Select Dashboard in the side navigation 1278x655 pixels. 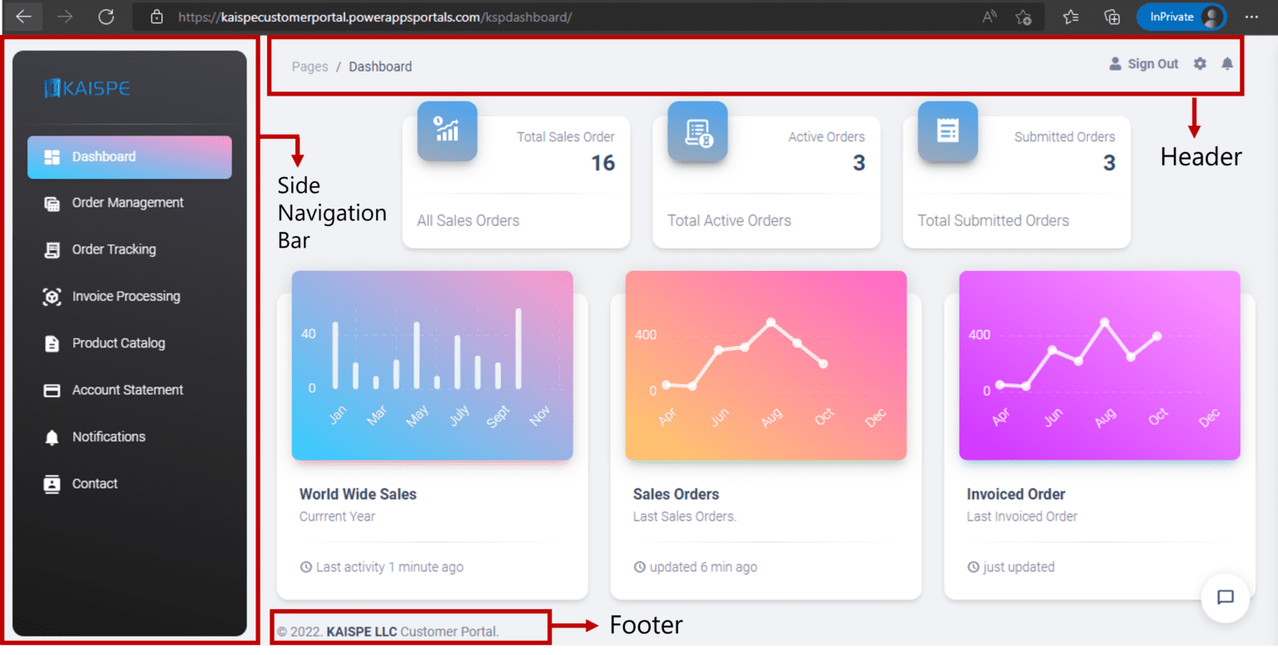pos(103,156)
